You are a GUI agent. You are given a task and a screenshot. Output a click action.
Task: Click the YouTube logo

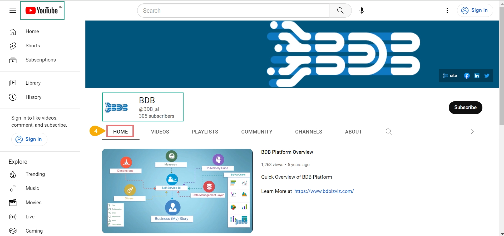tap(42, 11)
